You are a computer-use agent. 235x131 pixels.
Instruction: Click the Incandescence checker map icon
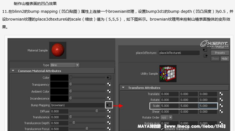point(109,98)
